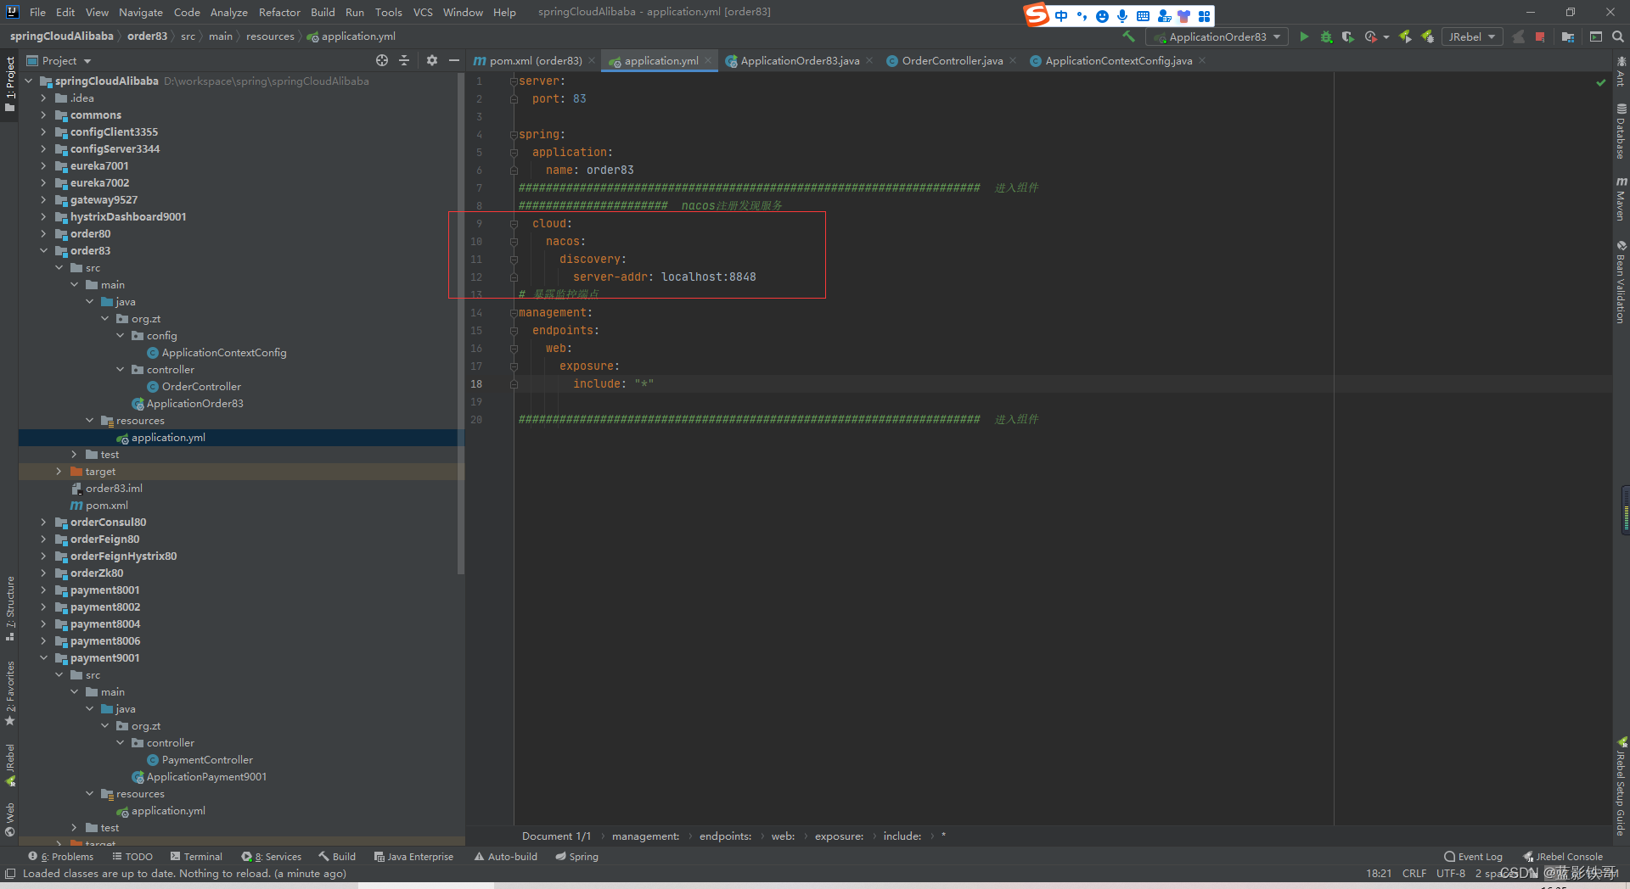This screenshot has width=1630, height=889.
Task: Open JRebel Setup Guide side panel
Action: (x=1621, y=786)
